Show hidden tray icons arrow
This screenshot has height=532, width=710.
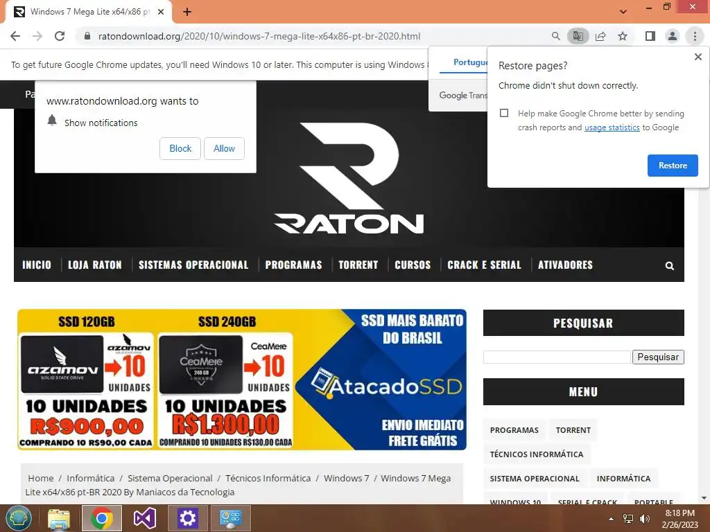[611, 519]
